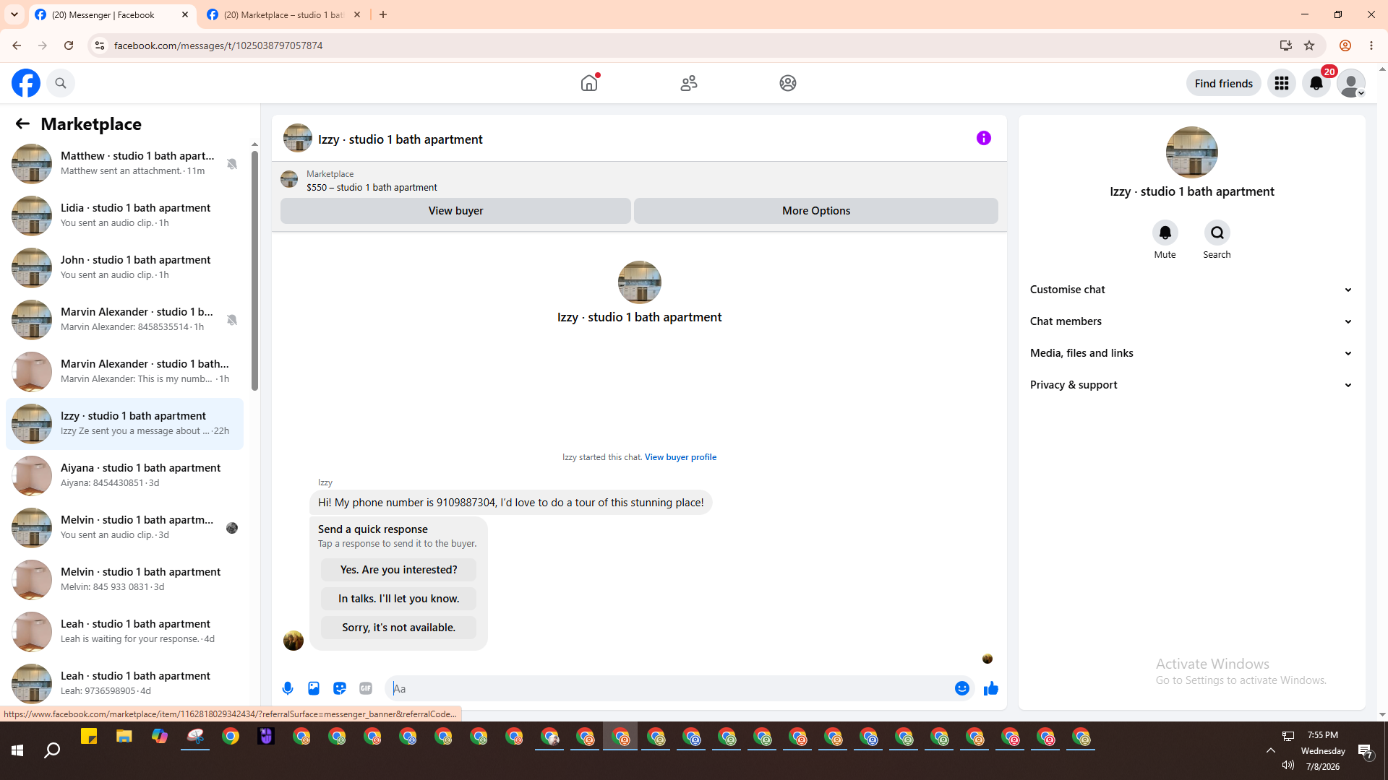Screen dimensions: 1388x780
Task: Open the Facebook menu grid icon
Action: tap(1282, 83)
